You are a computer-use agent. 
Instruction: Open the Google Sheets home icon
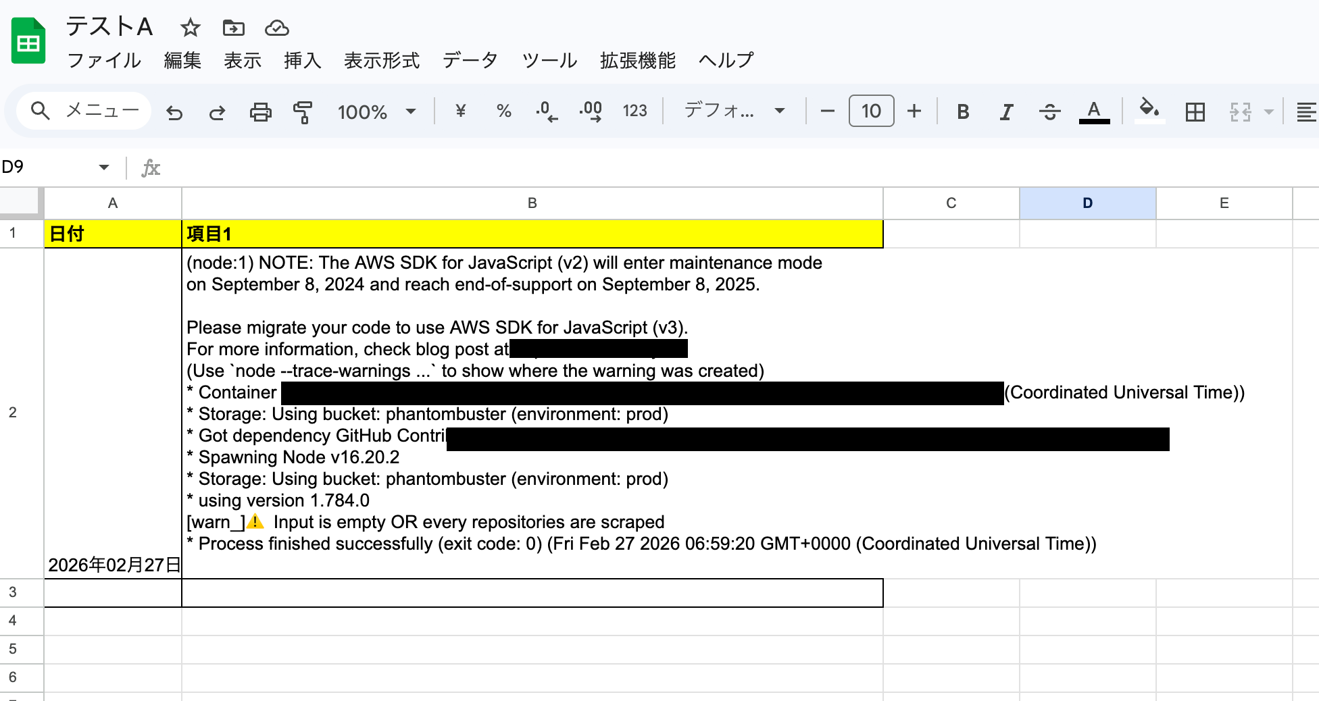[28, 42]
